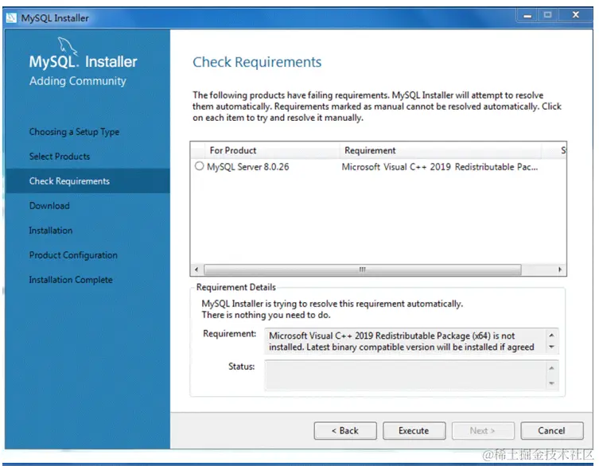Click the Status box scroll-up arrow

pos(551,368)
